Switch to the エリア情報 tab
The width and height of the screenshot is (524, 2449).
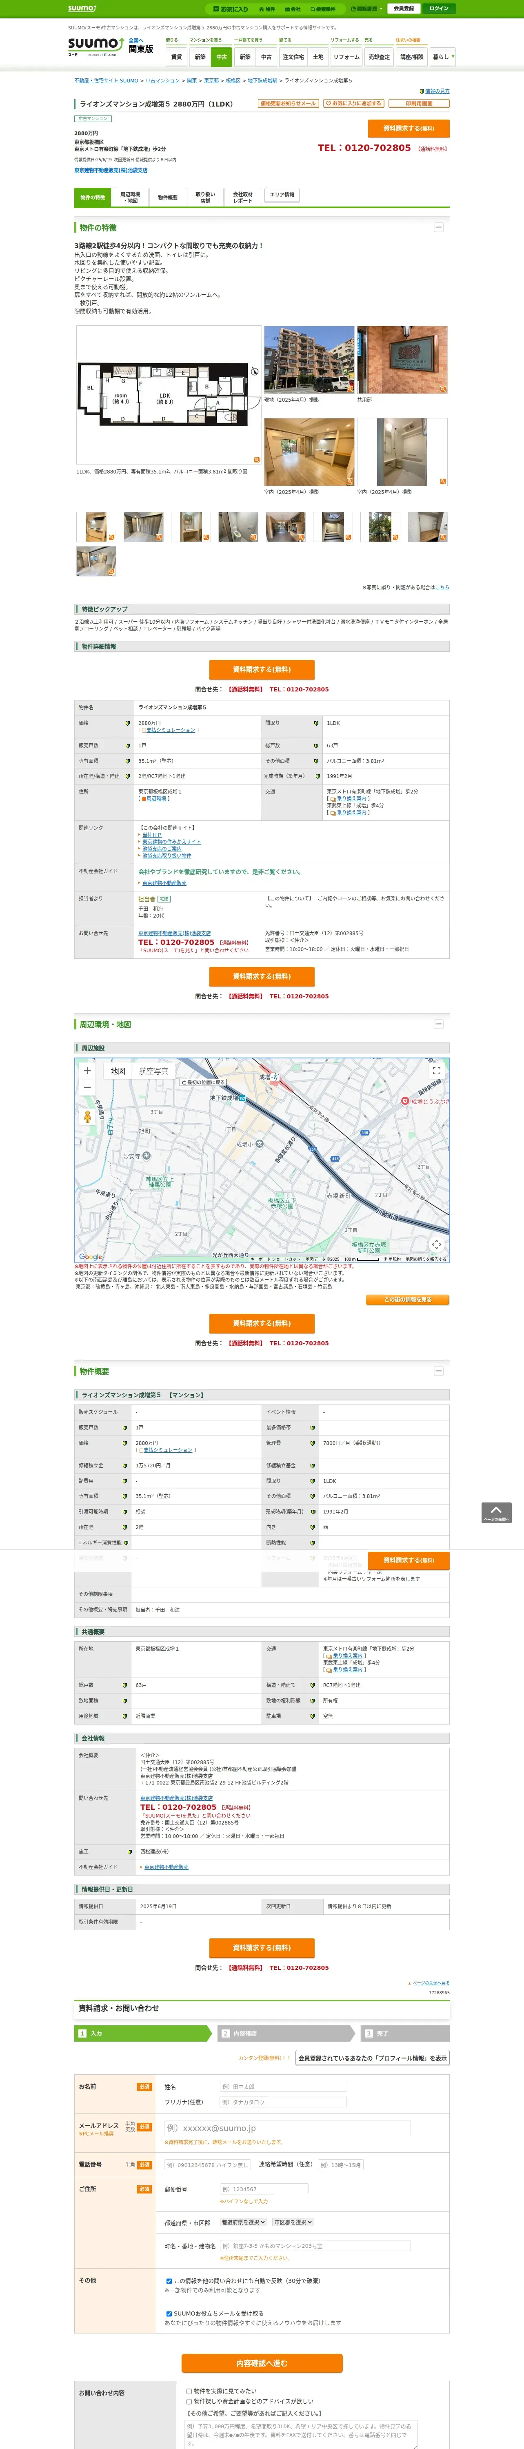coord(282,195)
